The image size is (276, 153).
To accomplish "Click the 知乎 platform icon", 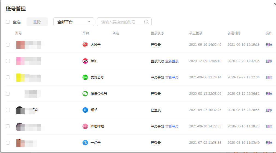I will pos(85,110).
